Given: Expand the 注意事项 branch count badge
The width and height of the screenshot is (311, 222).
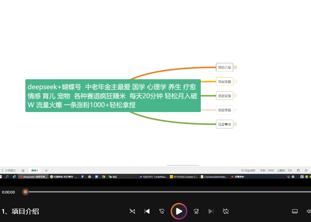Looking at the screenshot, I should [235, 124].
